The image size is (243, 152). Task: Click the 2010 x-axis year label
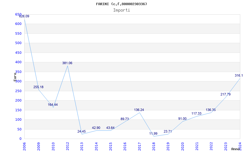[x=53, y=147]
